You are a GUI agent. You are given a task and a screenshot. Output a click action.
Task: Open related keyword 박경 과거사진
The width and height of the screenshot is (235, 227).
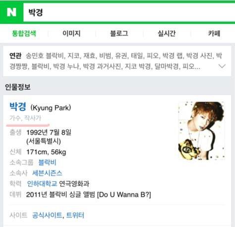tap(102, 66)
